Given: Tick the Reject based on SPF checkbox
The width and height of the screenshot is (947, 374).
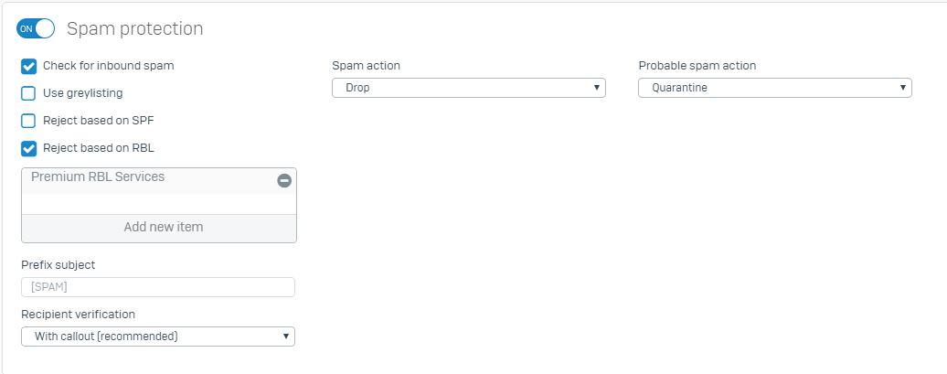Looking at the screenshot, I should 28,121.
